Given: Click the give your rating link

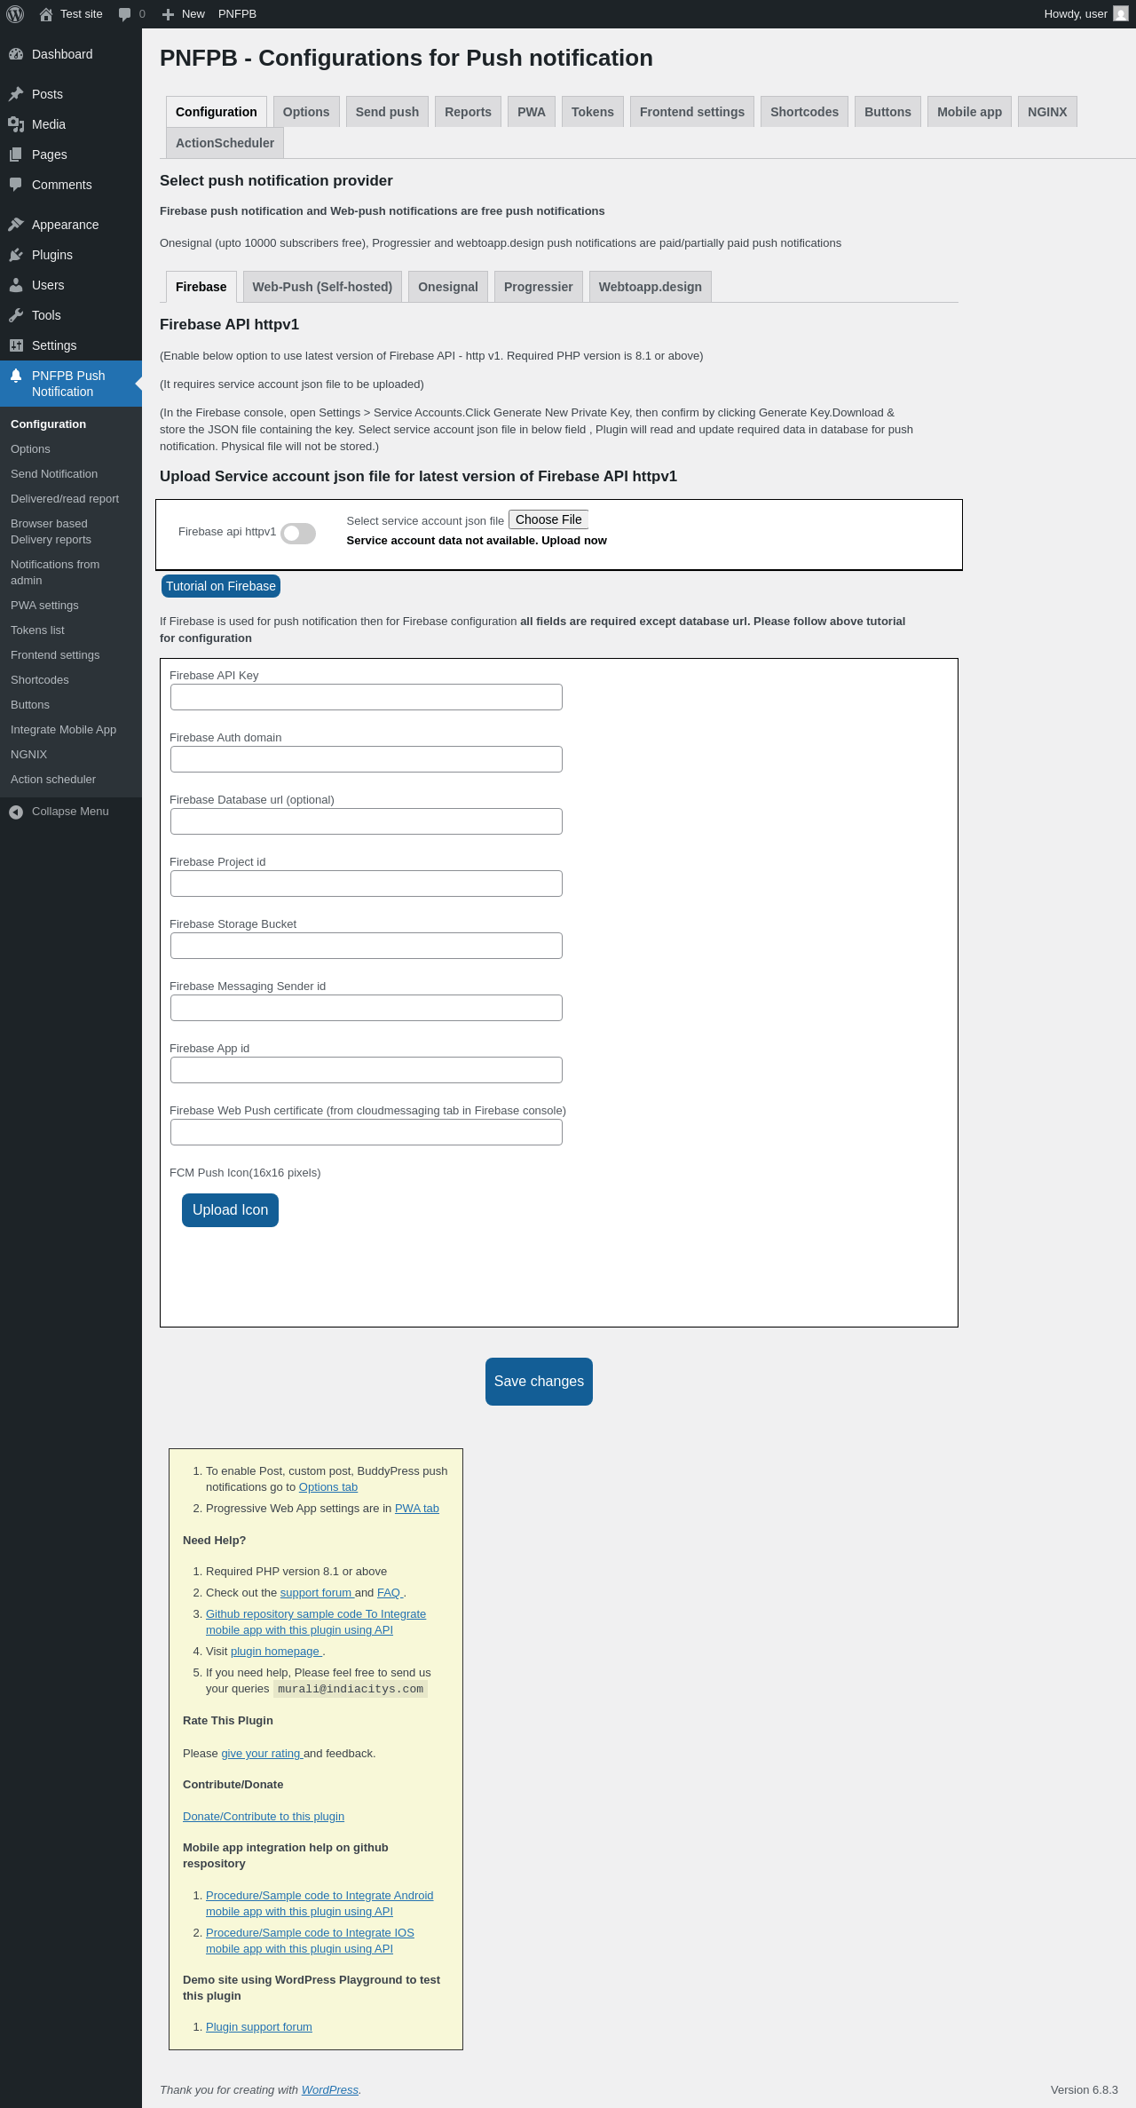Looking at the screenshot, I should [x=261, y=1754].
